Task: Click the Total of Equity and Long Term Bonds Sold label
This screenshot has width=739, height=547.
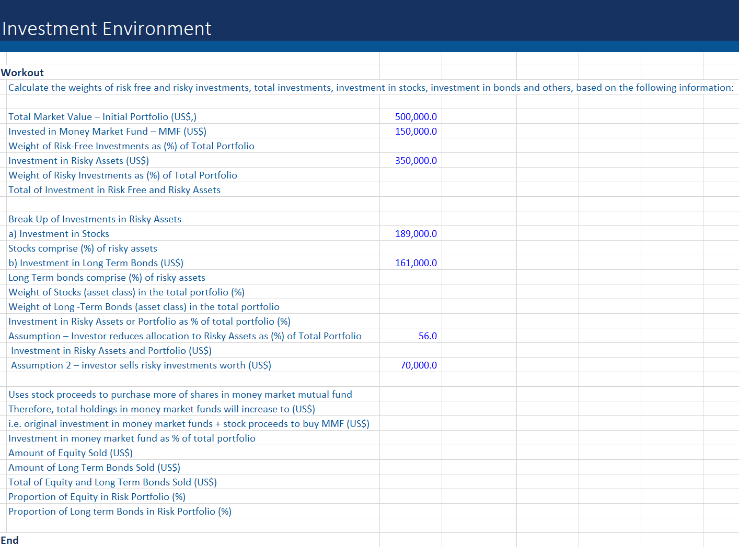Action: 112,482
